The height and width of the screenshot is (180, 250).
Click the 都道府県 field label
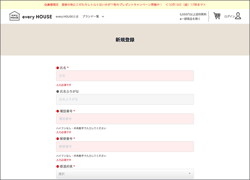[66, 167]
